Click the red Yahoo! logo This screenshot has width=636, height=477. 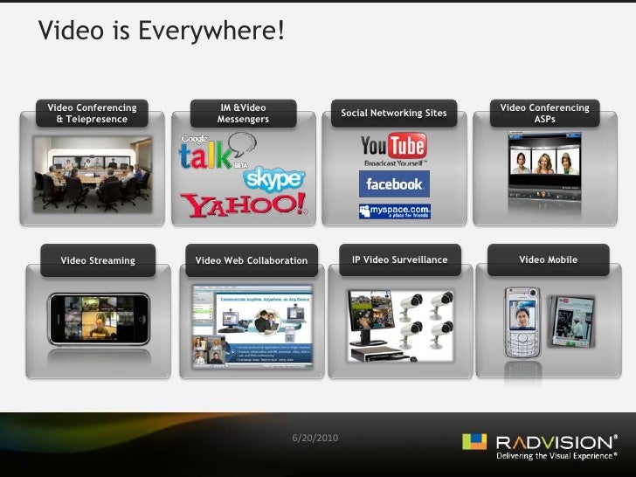click(244, 204)
